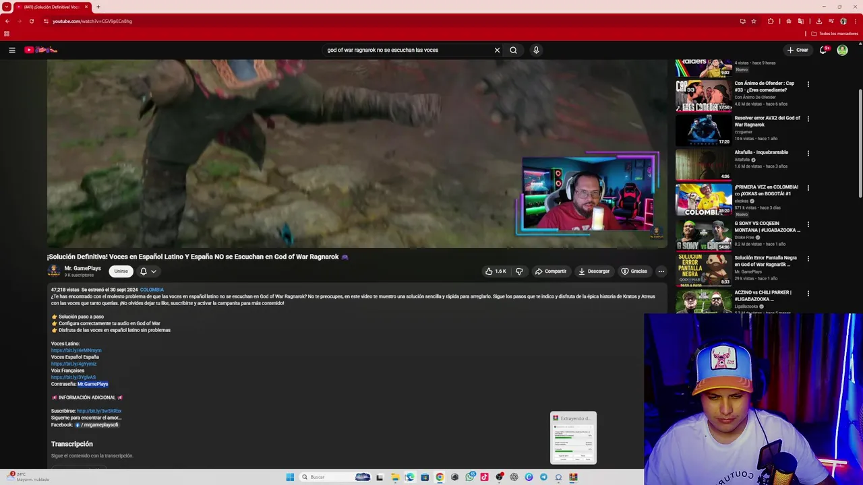
Task: Clear the search query with the X
Action: (x=497, y=50)
